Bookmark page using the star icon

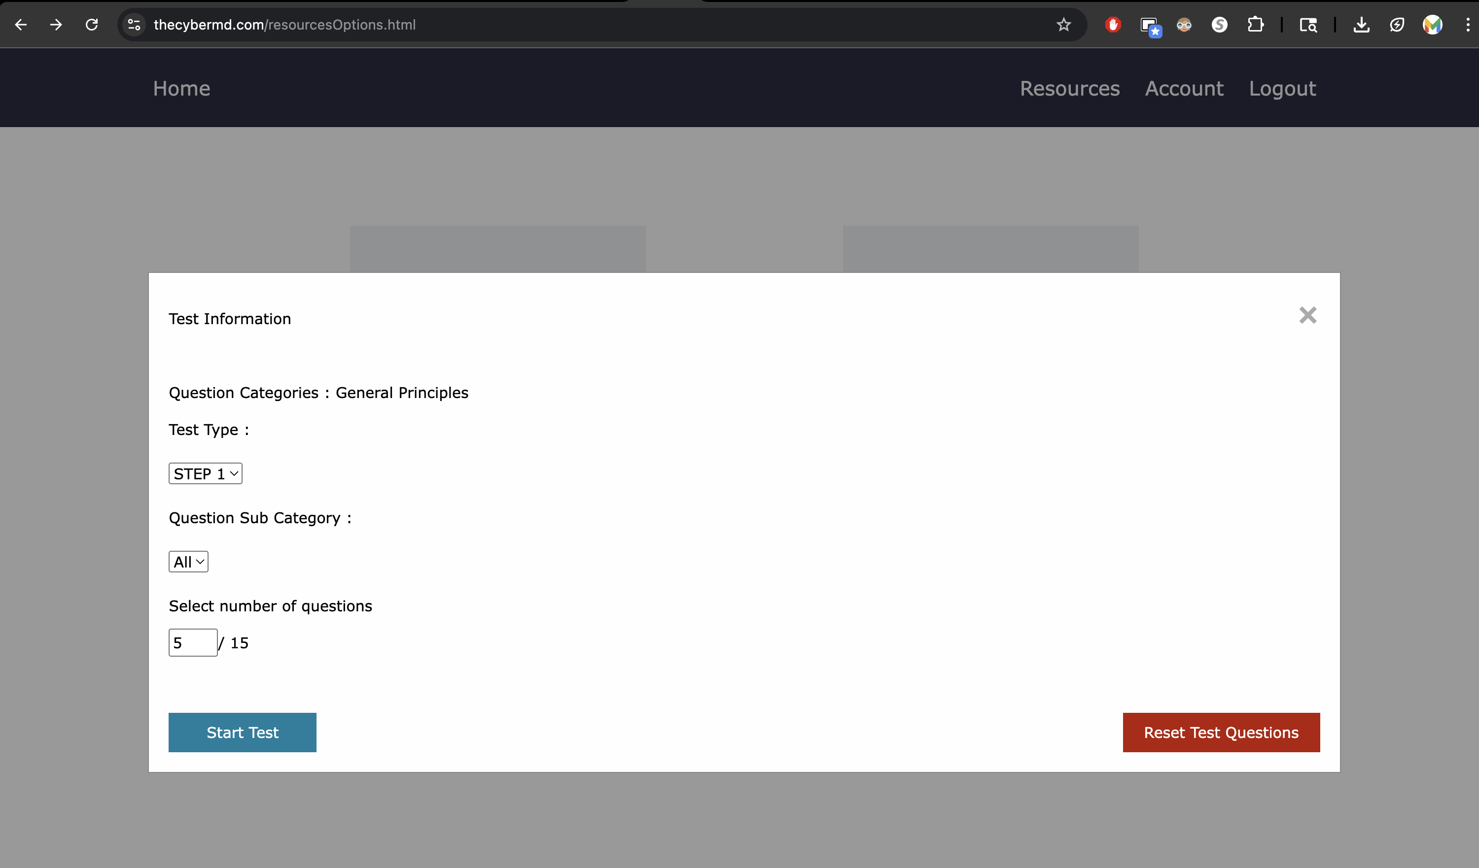pos(1063,25)
